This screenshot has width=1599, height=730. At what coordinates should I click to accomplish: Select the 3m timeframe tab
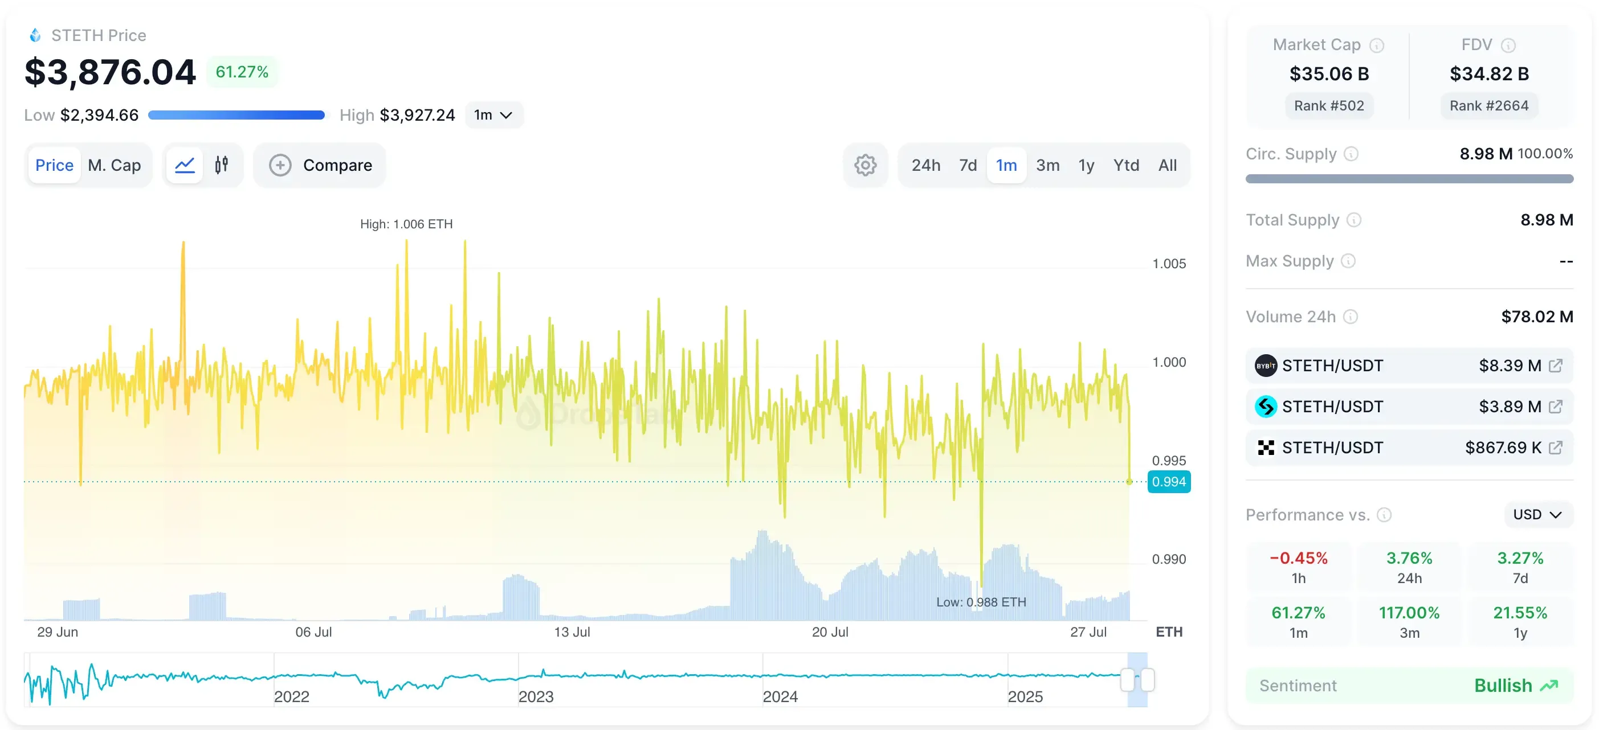pos(1047,165)
